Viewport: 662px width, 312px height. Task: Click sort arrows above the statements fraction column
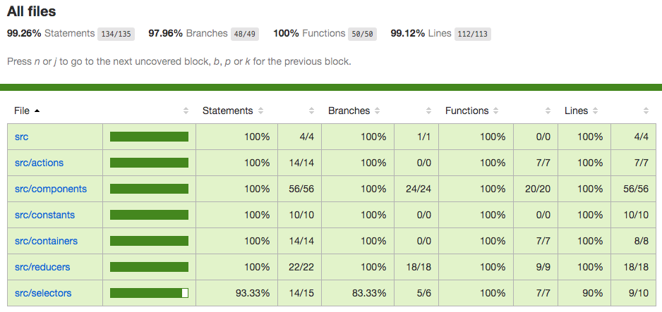point(311,111)
